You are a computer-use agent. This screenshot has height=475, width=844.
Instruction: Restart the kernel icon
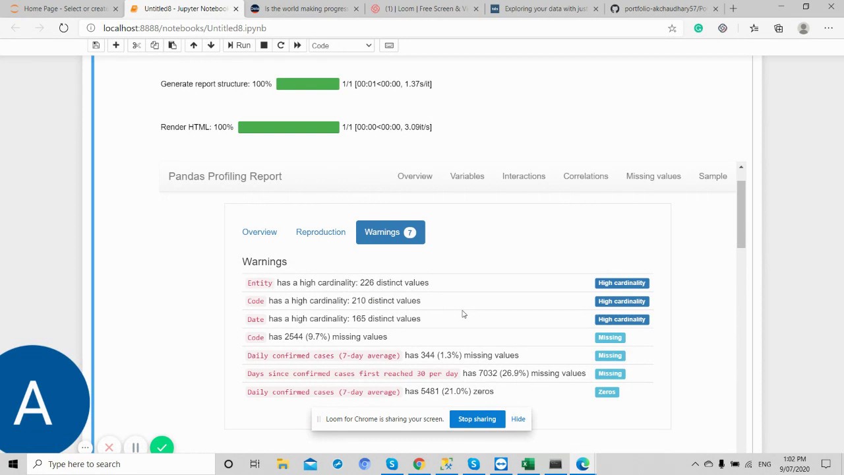pos(281,46)
